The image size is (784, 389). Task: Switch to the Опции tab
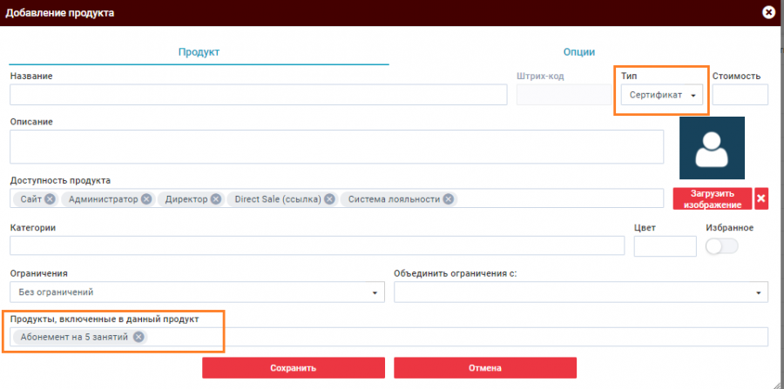click(579, 52)
